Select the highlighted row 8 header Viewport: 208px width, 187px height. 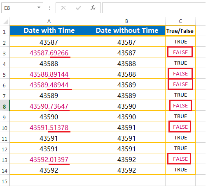[x=5, y=105]
